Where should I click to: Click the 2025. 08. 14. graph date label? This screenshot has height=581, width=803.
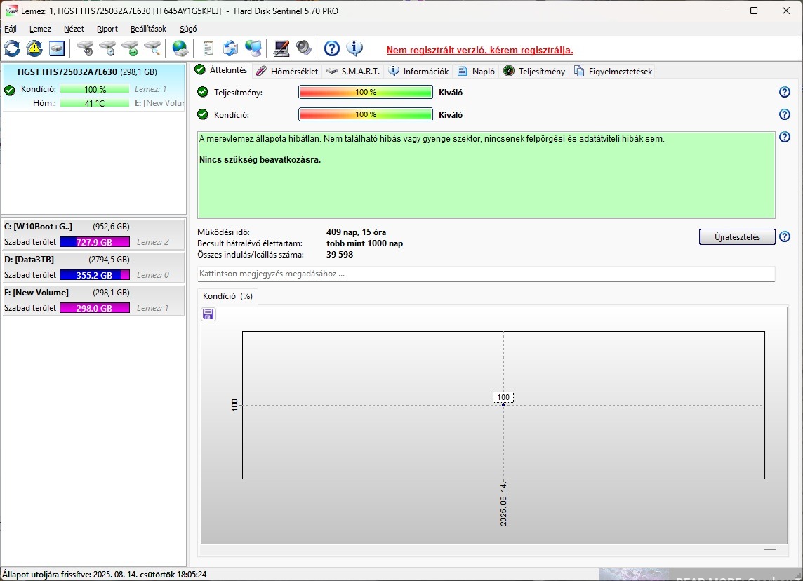pyautogui.click(x=503, y=504)
